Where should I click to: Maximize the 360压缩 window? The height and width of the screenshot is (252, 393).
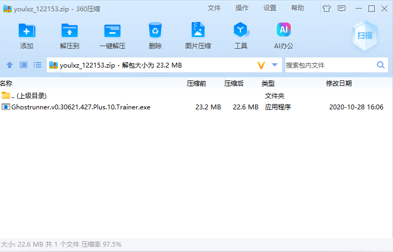pos(372,9)
